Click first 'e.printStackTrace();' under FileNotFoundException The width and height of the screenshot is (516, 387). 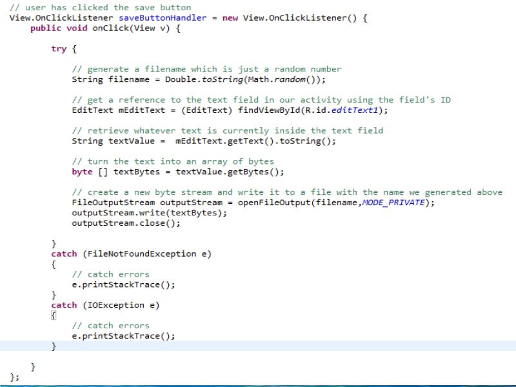[x=123, y=284]
